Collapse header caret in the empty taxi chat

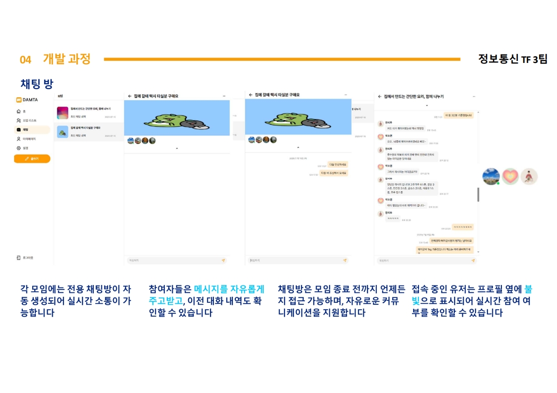[177, 148]
